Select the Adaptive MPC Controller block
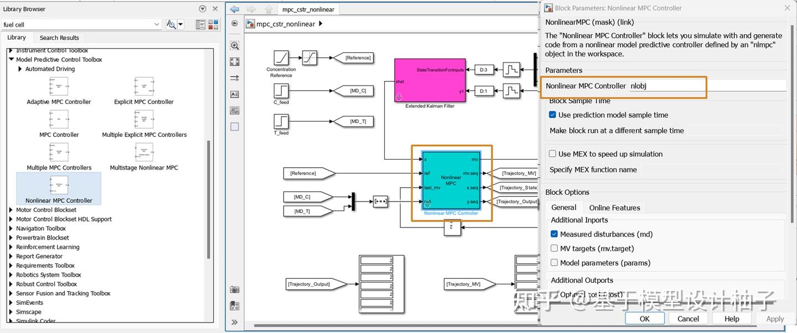The image size is (797, 333). coord(59,86)
